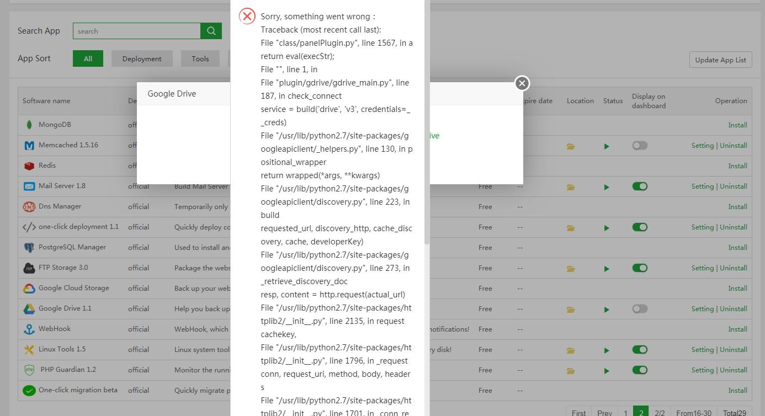Viewport: 765px width, 416px height.
Task: Open the Memcached install location folder icon
Action: (x=570, y=146)
